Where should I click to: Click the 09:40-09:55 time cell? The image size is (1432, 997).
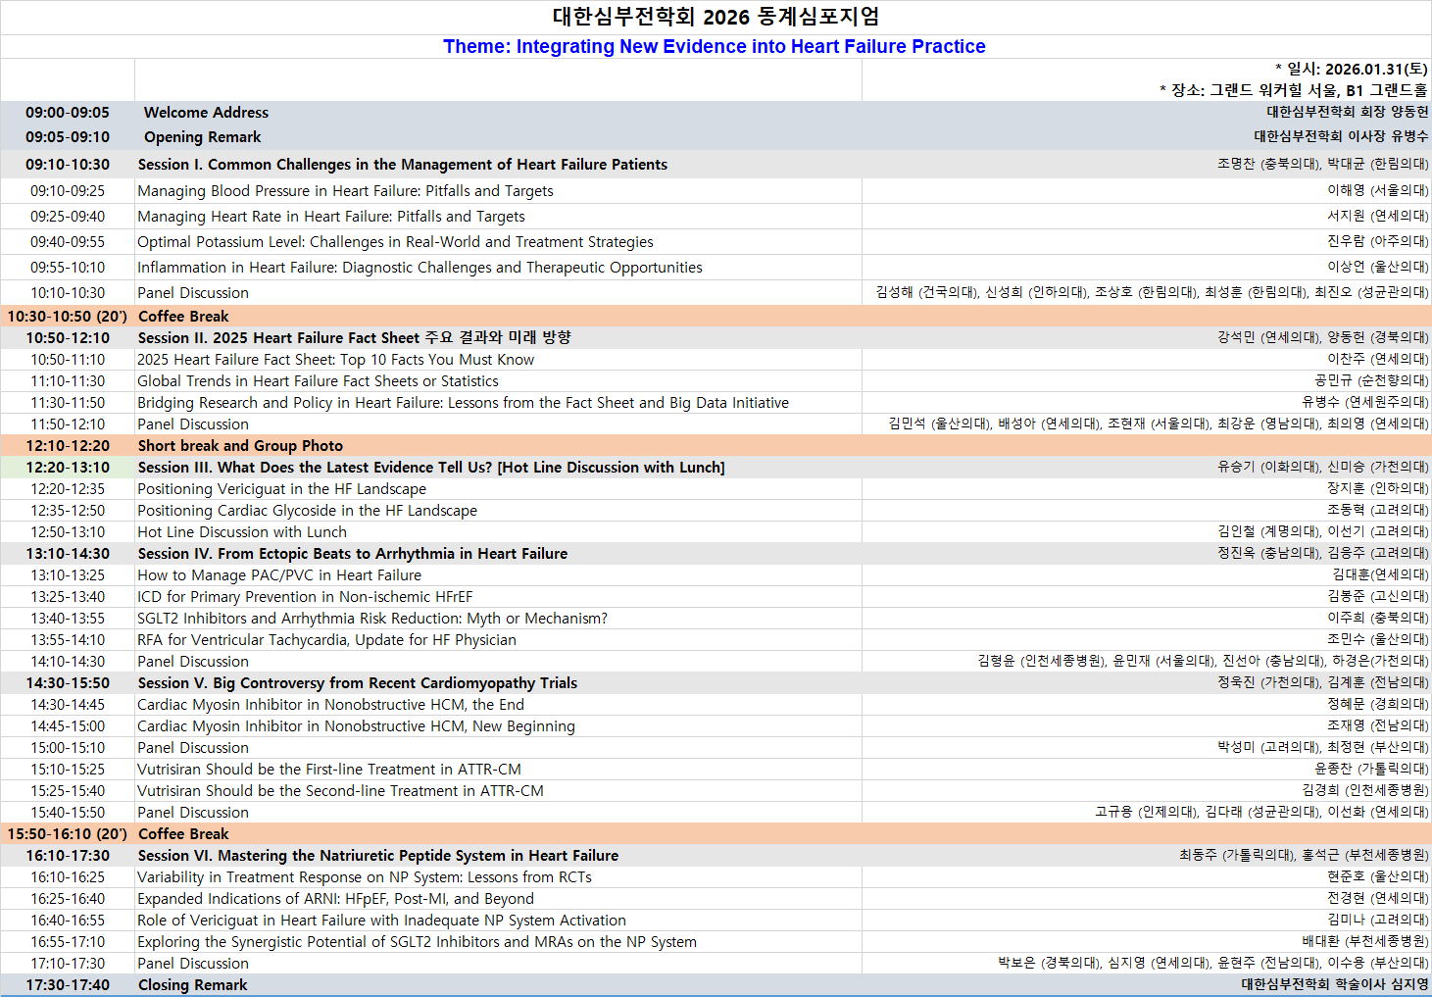click(x=68, y=242)
